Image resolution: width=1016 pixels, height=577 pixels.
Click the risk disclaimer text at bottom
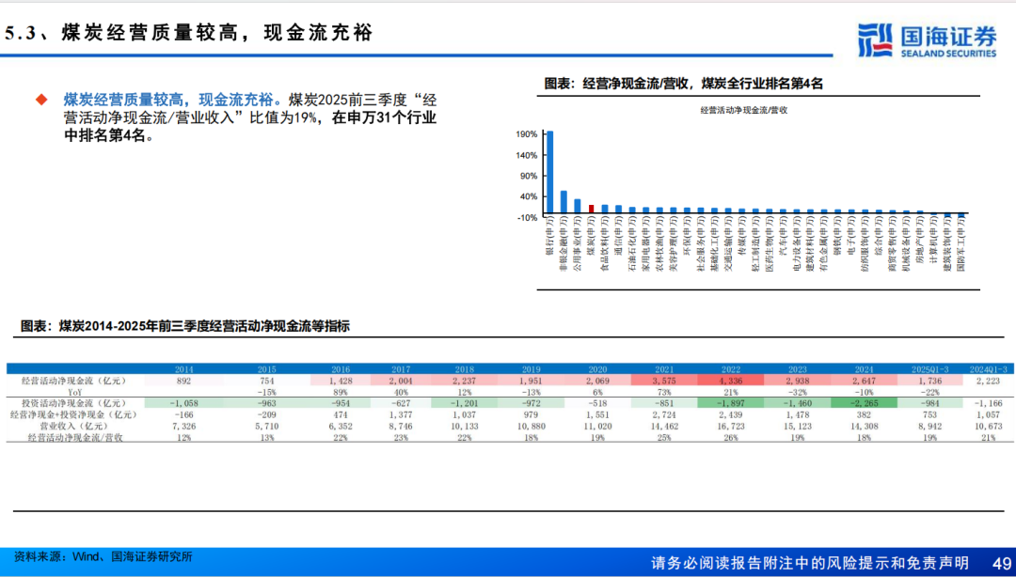[x=810, y=562]
